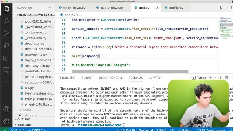Split the editor to the right

(x=231, y=8)
